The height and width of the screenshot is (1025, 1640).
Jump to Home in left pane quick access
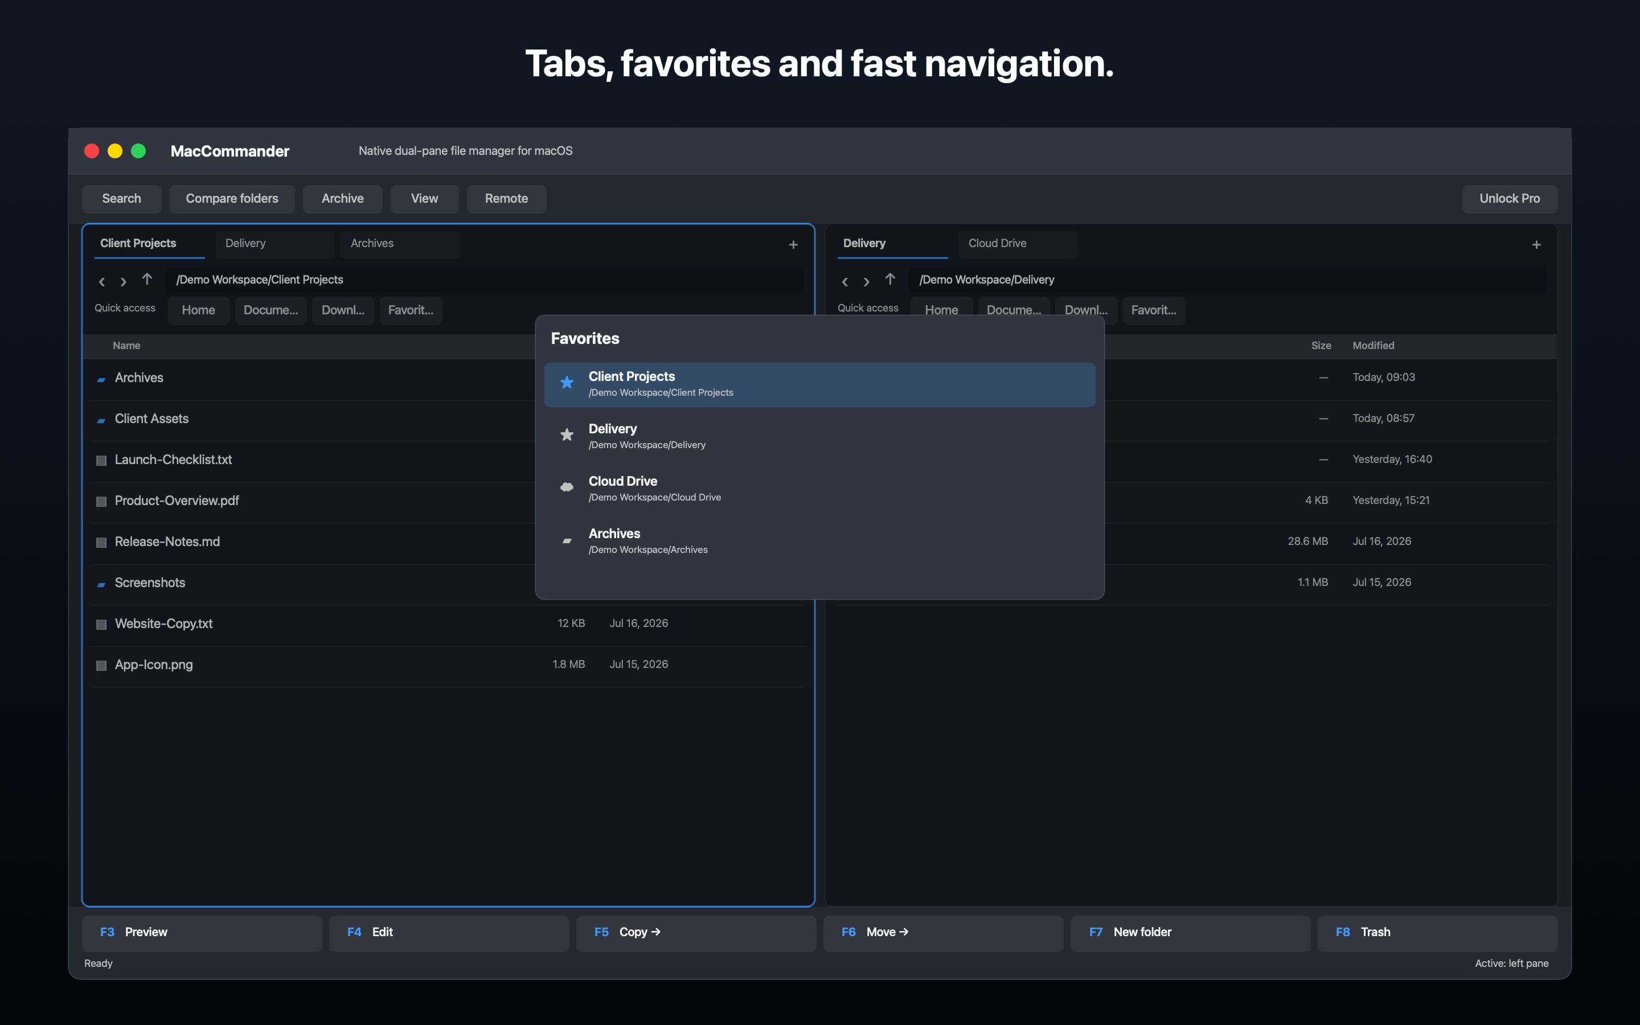coord(199,310)
